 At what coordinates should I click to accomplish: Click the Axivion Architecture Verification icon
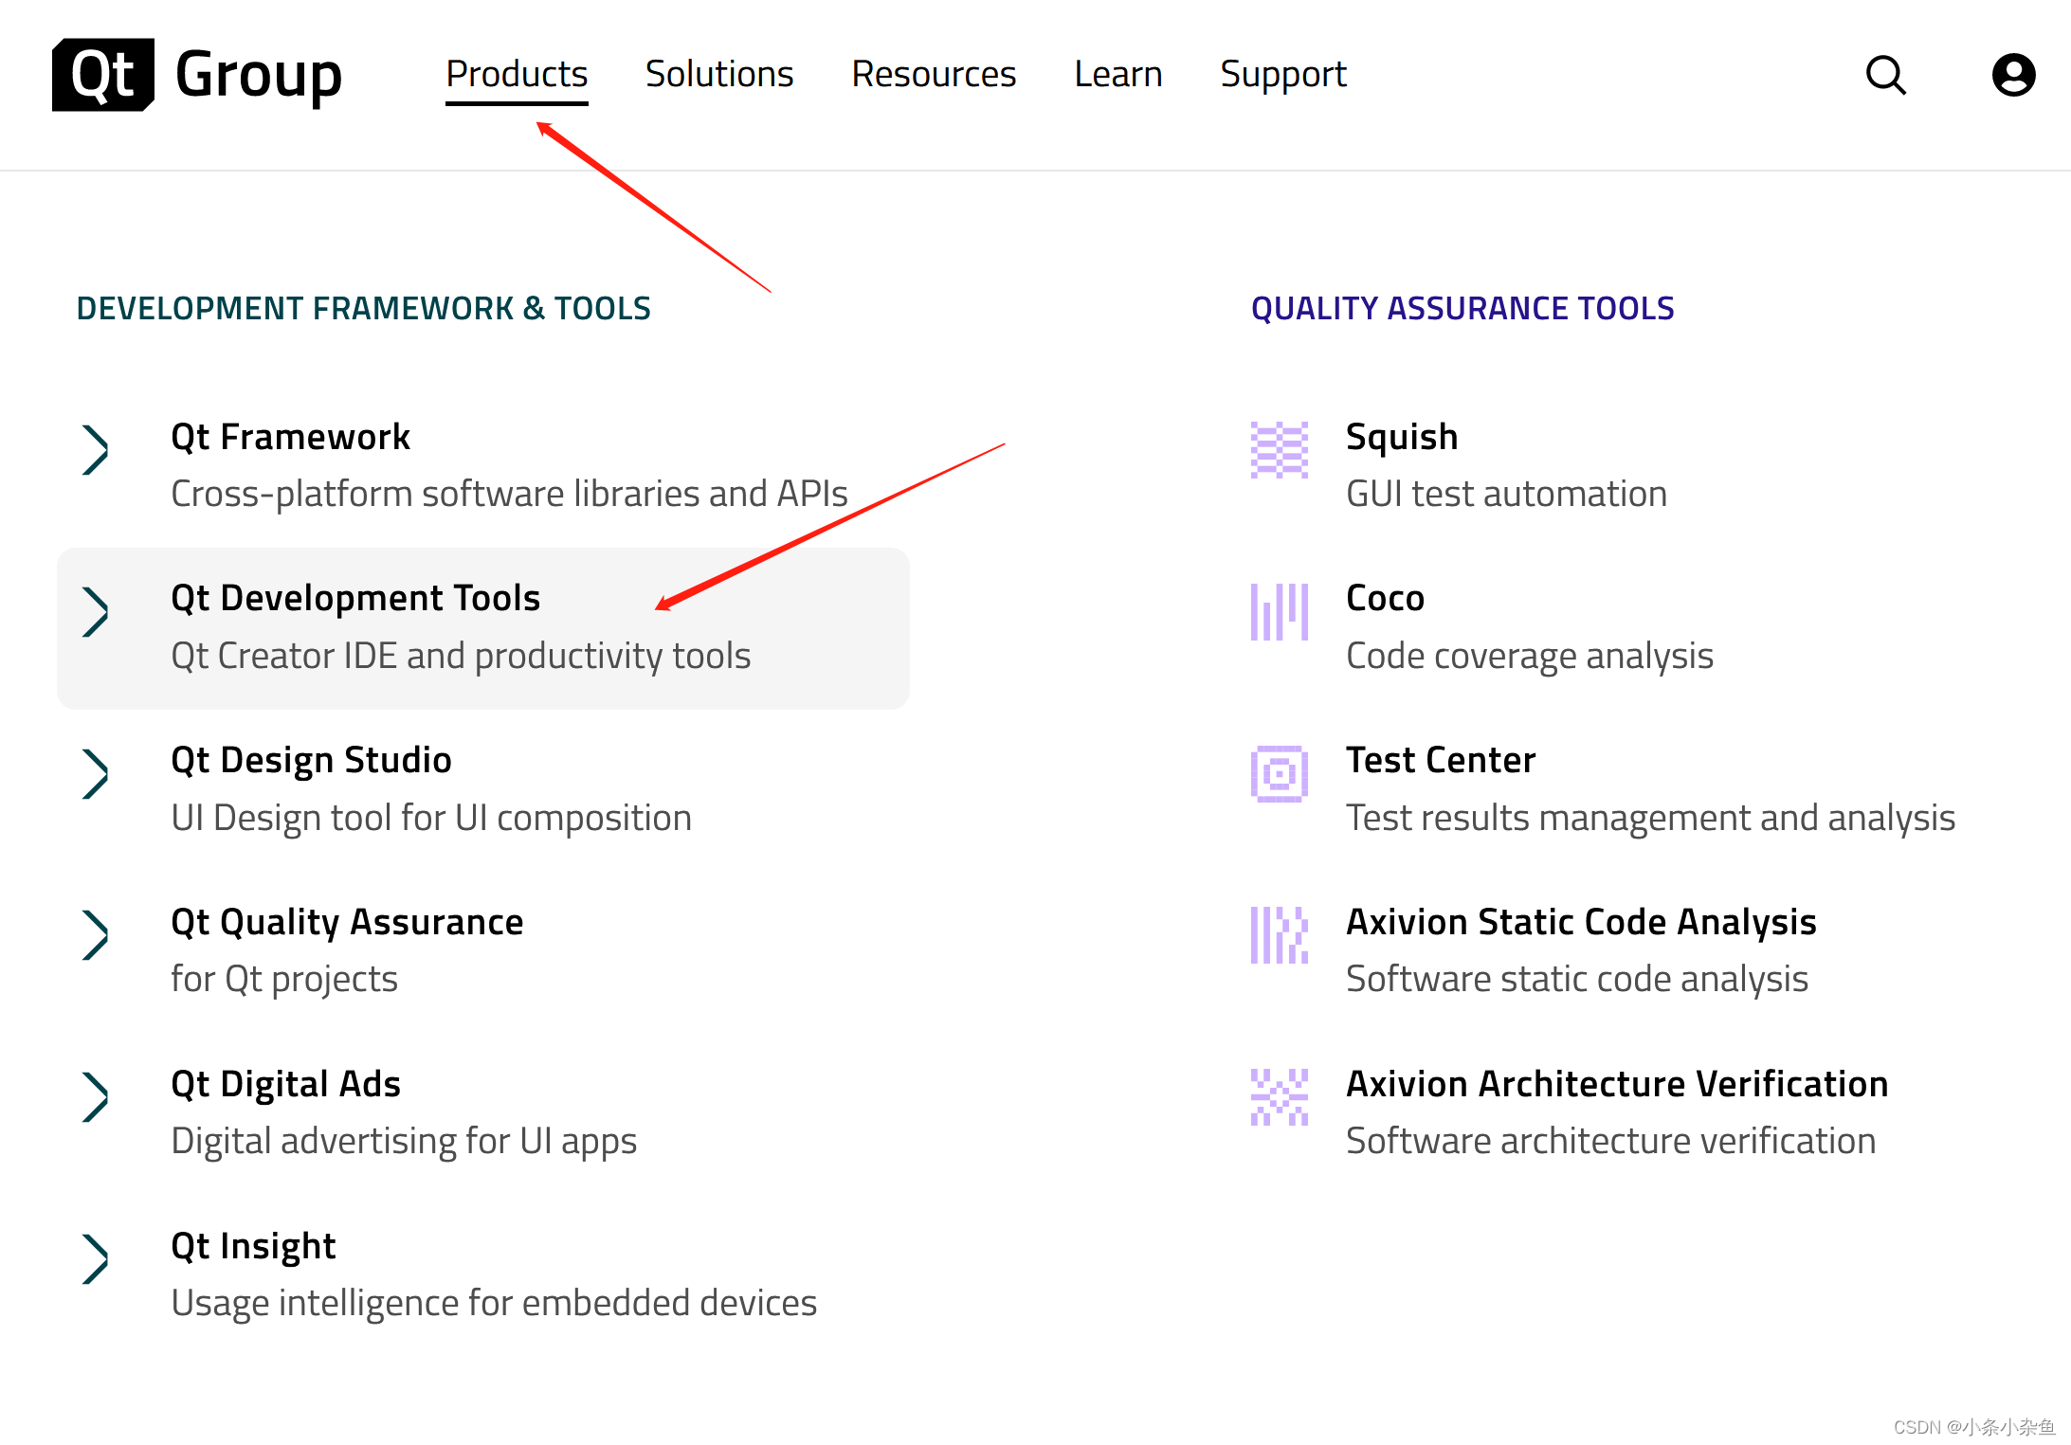[x=1279, y=1097]
